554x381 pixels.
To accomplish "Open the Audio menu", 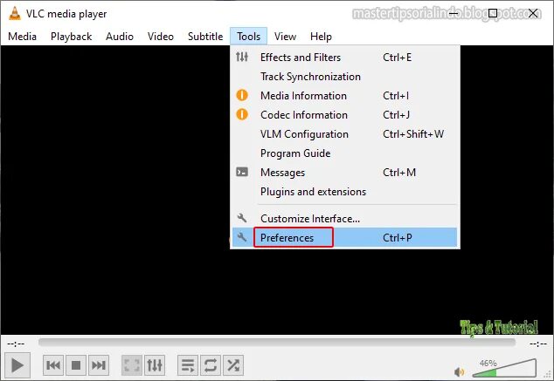I will tap(120, 37).
